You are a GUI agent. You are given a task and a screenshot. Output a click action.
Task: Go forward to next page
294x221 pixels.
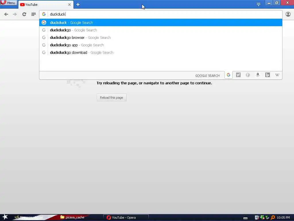click(15, 14)
